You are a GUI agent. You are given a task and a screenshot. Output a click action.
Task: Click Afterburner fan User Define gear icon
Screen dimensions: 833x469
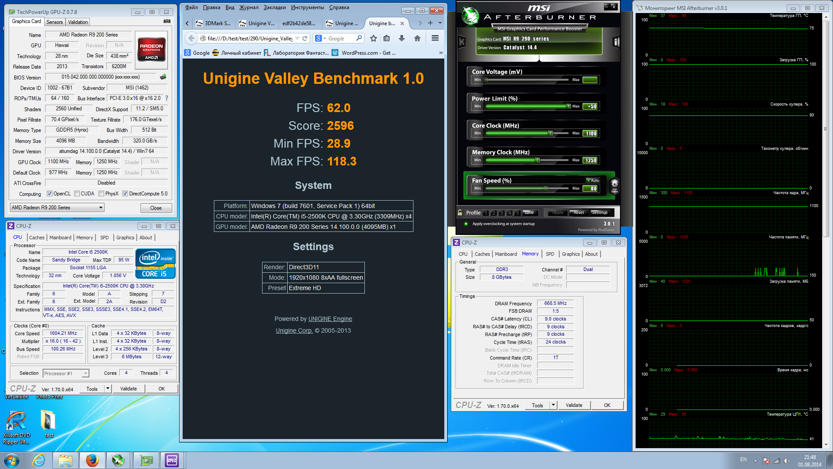point(614,185)
